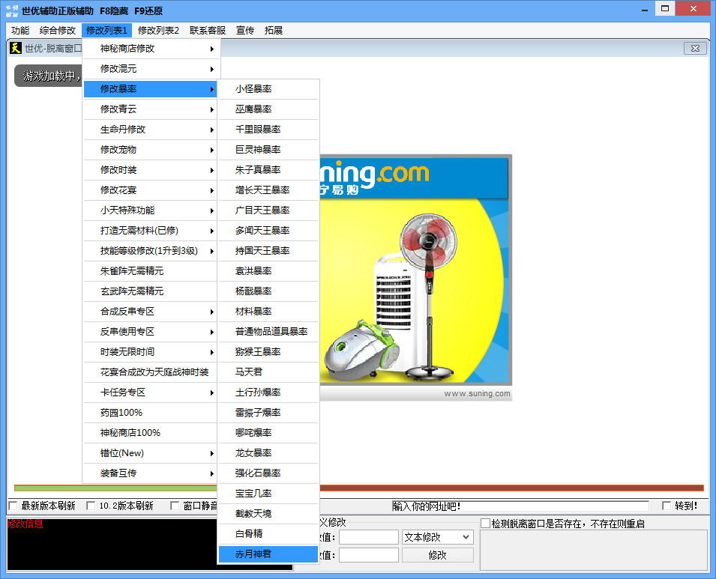Image resolution: width=716 pixels, height=579 pixels.
Task: Click the 输入你的网址吧! URL field
Action: (x=520, y=506)
